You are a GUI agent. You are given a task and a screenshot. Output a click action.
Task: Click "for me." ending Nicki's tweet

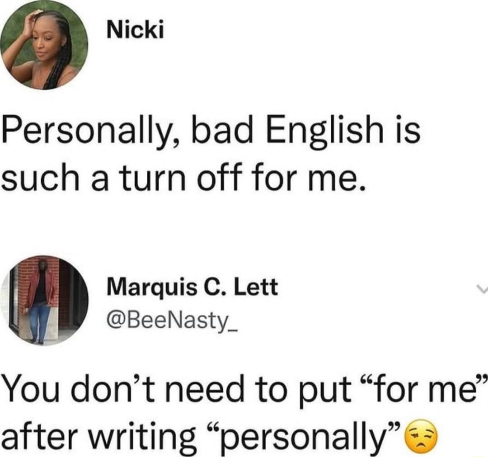point(309,178)
